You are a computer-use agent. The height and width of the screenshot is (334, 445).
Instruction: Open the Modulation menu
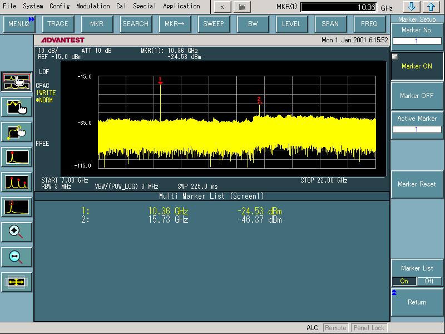[x=93, y=6]
